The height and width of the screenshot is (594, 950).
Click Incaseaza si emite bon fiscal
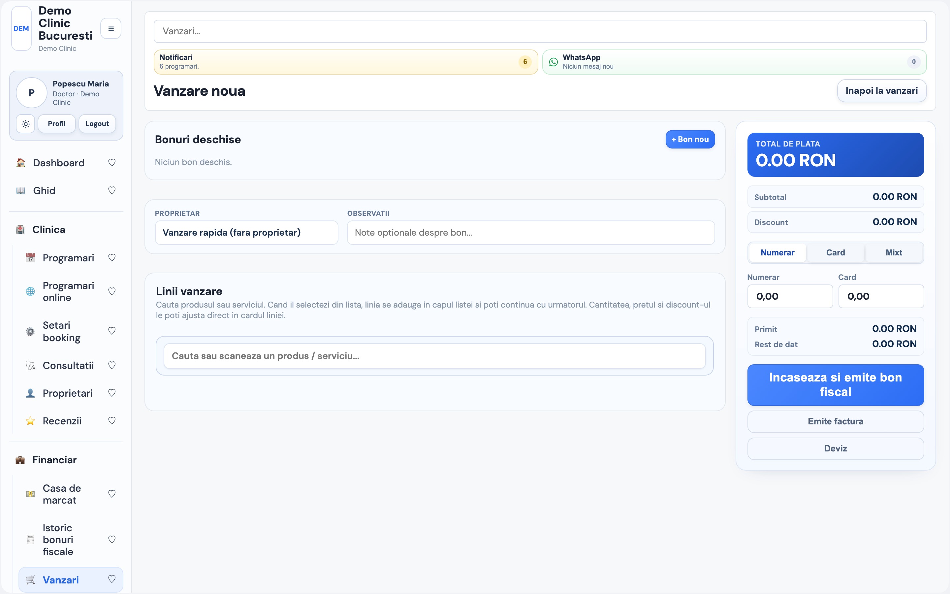pyautogui.click(x=835, y=384)
